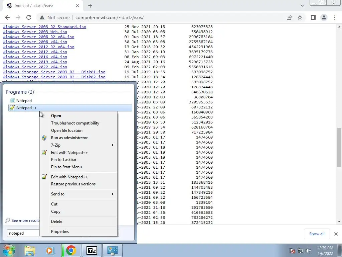Select Notepad++ in Programs results
The width and height of the screenshot is (342, 257).
point(70,108)
